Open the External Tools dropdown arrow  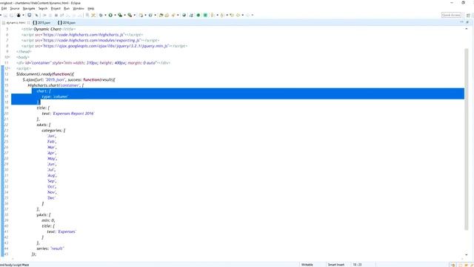click(x=134, y=15)
